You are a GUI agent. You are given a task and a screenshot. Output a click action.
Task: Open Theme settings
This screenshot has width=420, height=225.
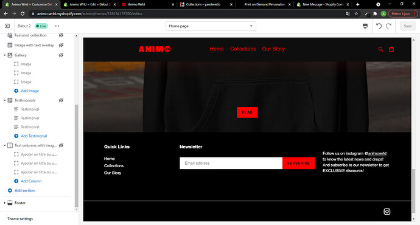pos(20,219)
